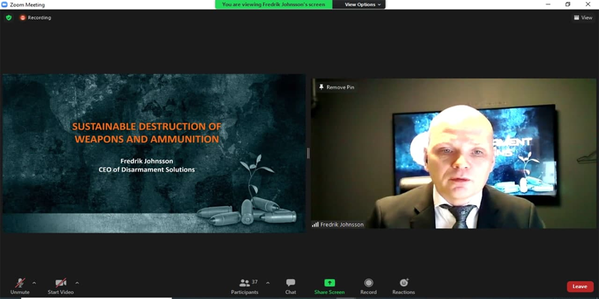Leave the meeting

point(579,286)
